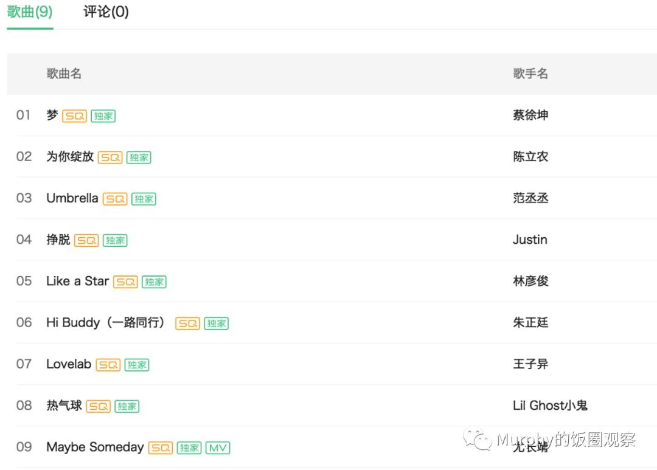Open the 评论(0) comments tab
The height and width of the screenshot is (470, 657).
(106, 12)
